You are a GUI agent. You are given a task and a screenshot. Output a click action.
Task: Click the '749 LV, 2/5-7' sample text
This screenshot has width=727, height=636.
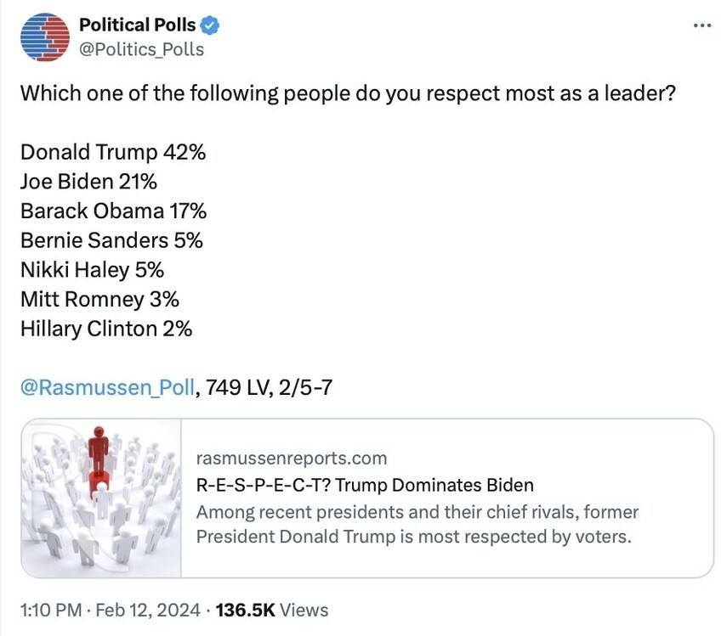click(269, 387)
